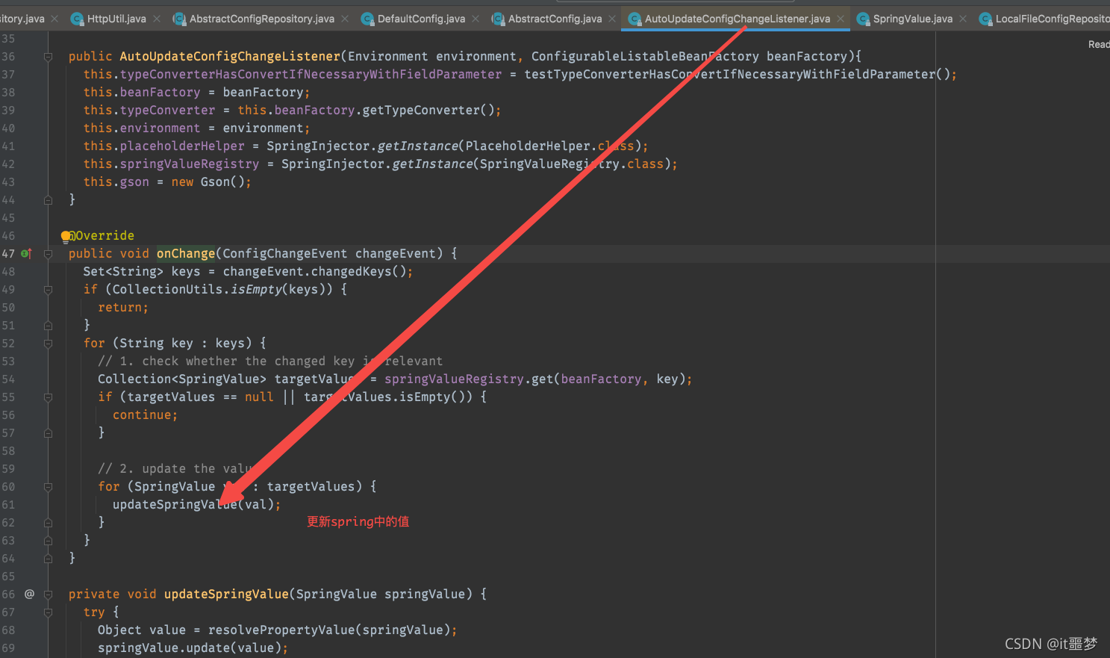1110x658 pixels.
Task: Click the 'continue;' statement on line 56
Action: click(146, 415)
